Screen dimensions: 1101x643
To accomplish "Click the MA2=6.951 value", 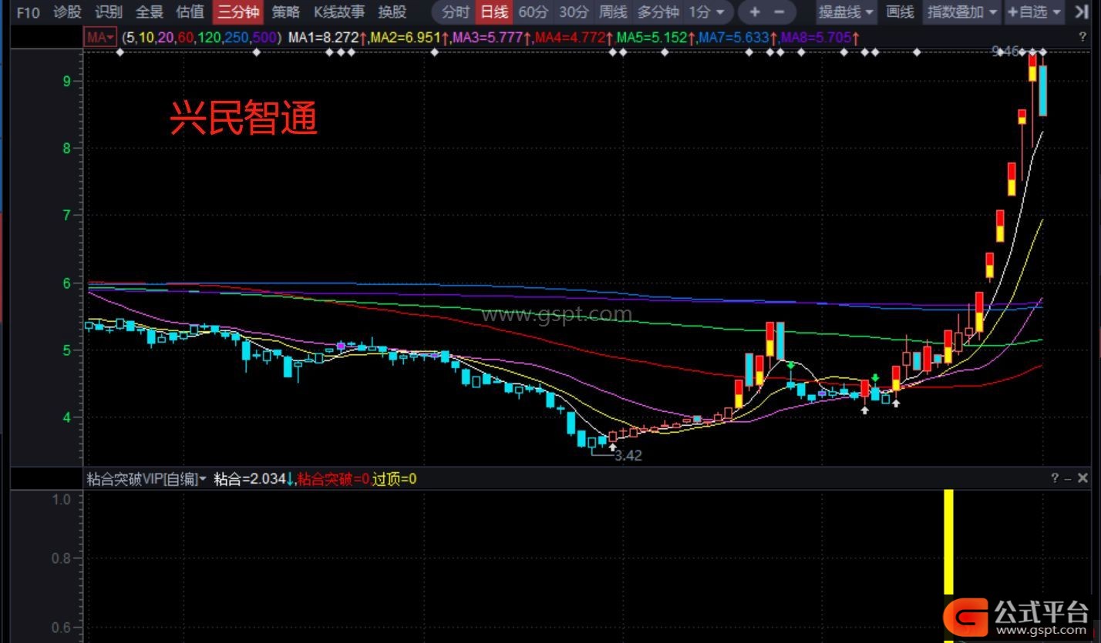I will (x=409, y=37).
